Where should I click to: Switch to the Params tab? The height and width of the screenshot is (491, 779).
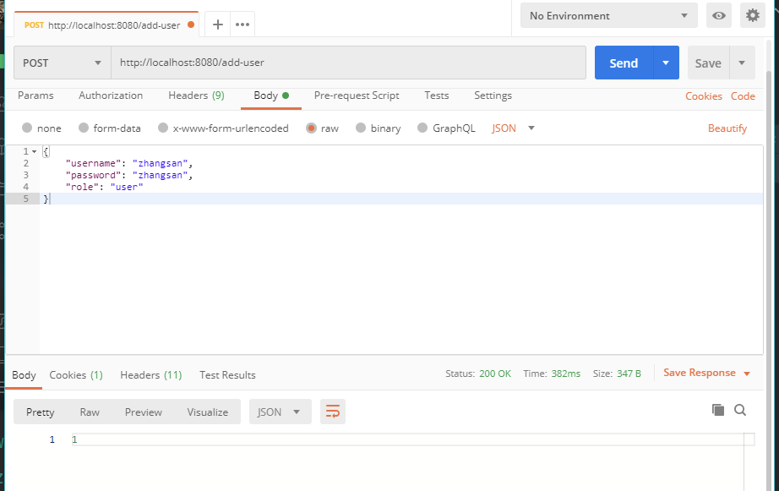35,95
